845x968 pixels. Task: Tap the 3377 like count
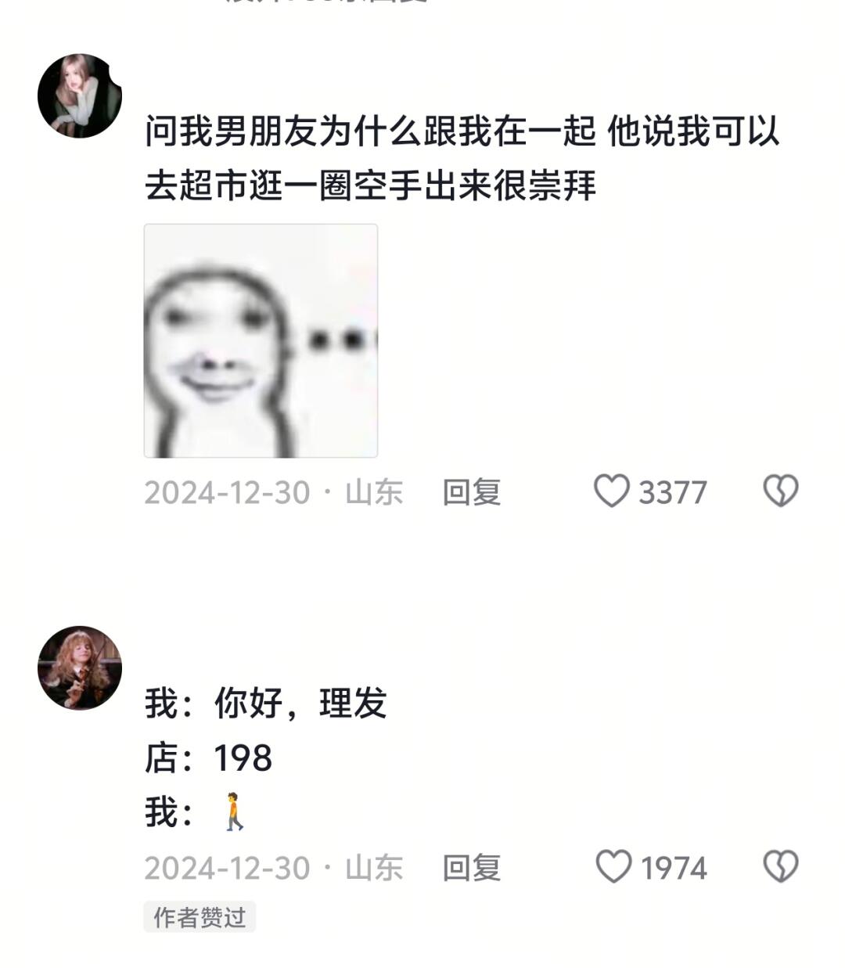pos(673,492)
